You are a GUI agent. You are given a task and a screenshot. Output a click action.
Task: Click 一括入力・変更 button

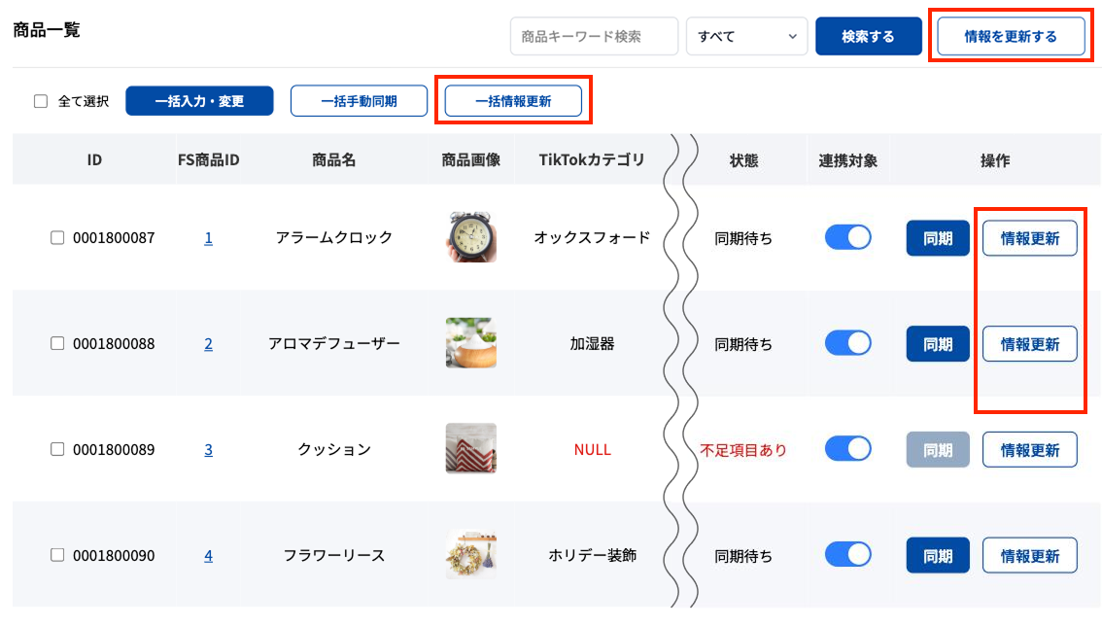point(199,101)
